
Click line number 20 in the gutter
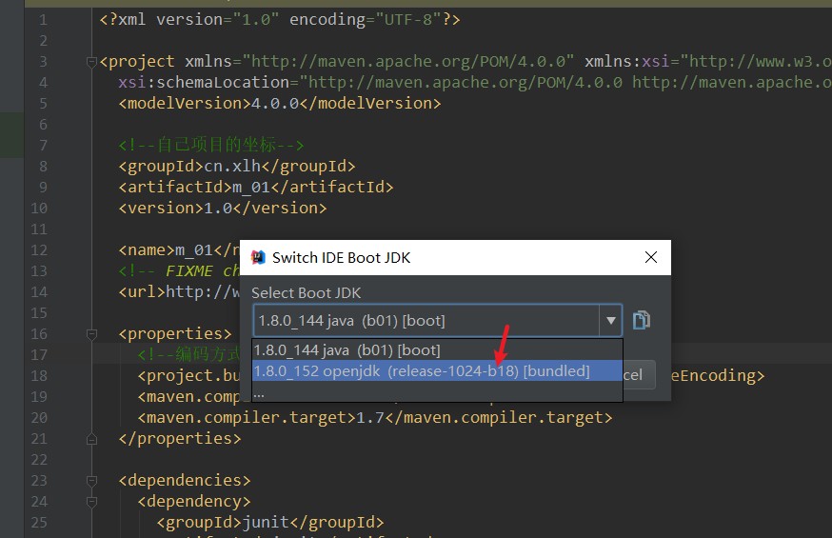39,418
